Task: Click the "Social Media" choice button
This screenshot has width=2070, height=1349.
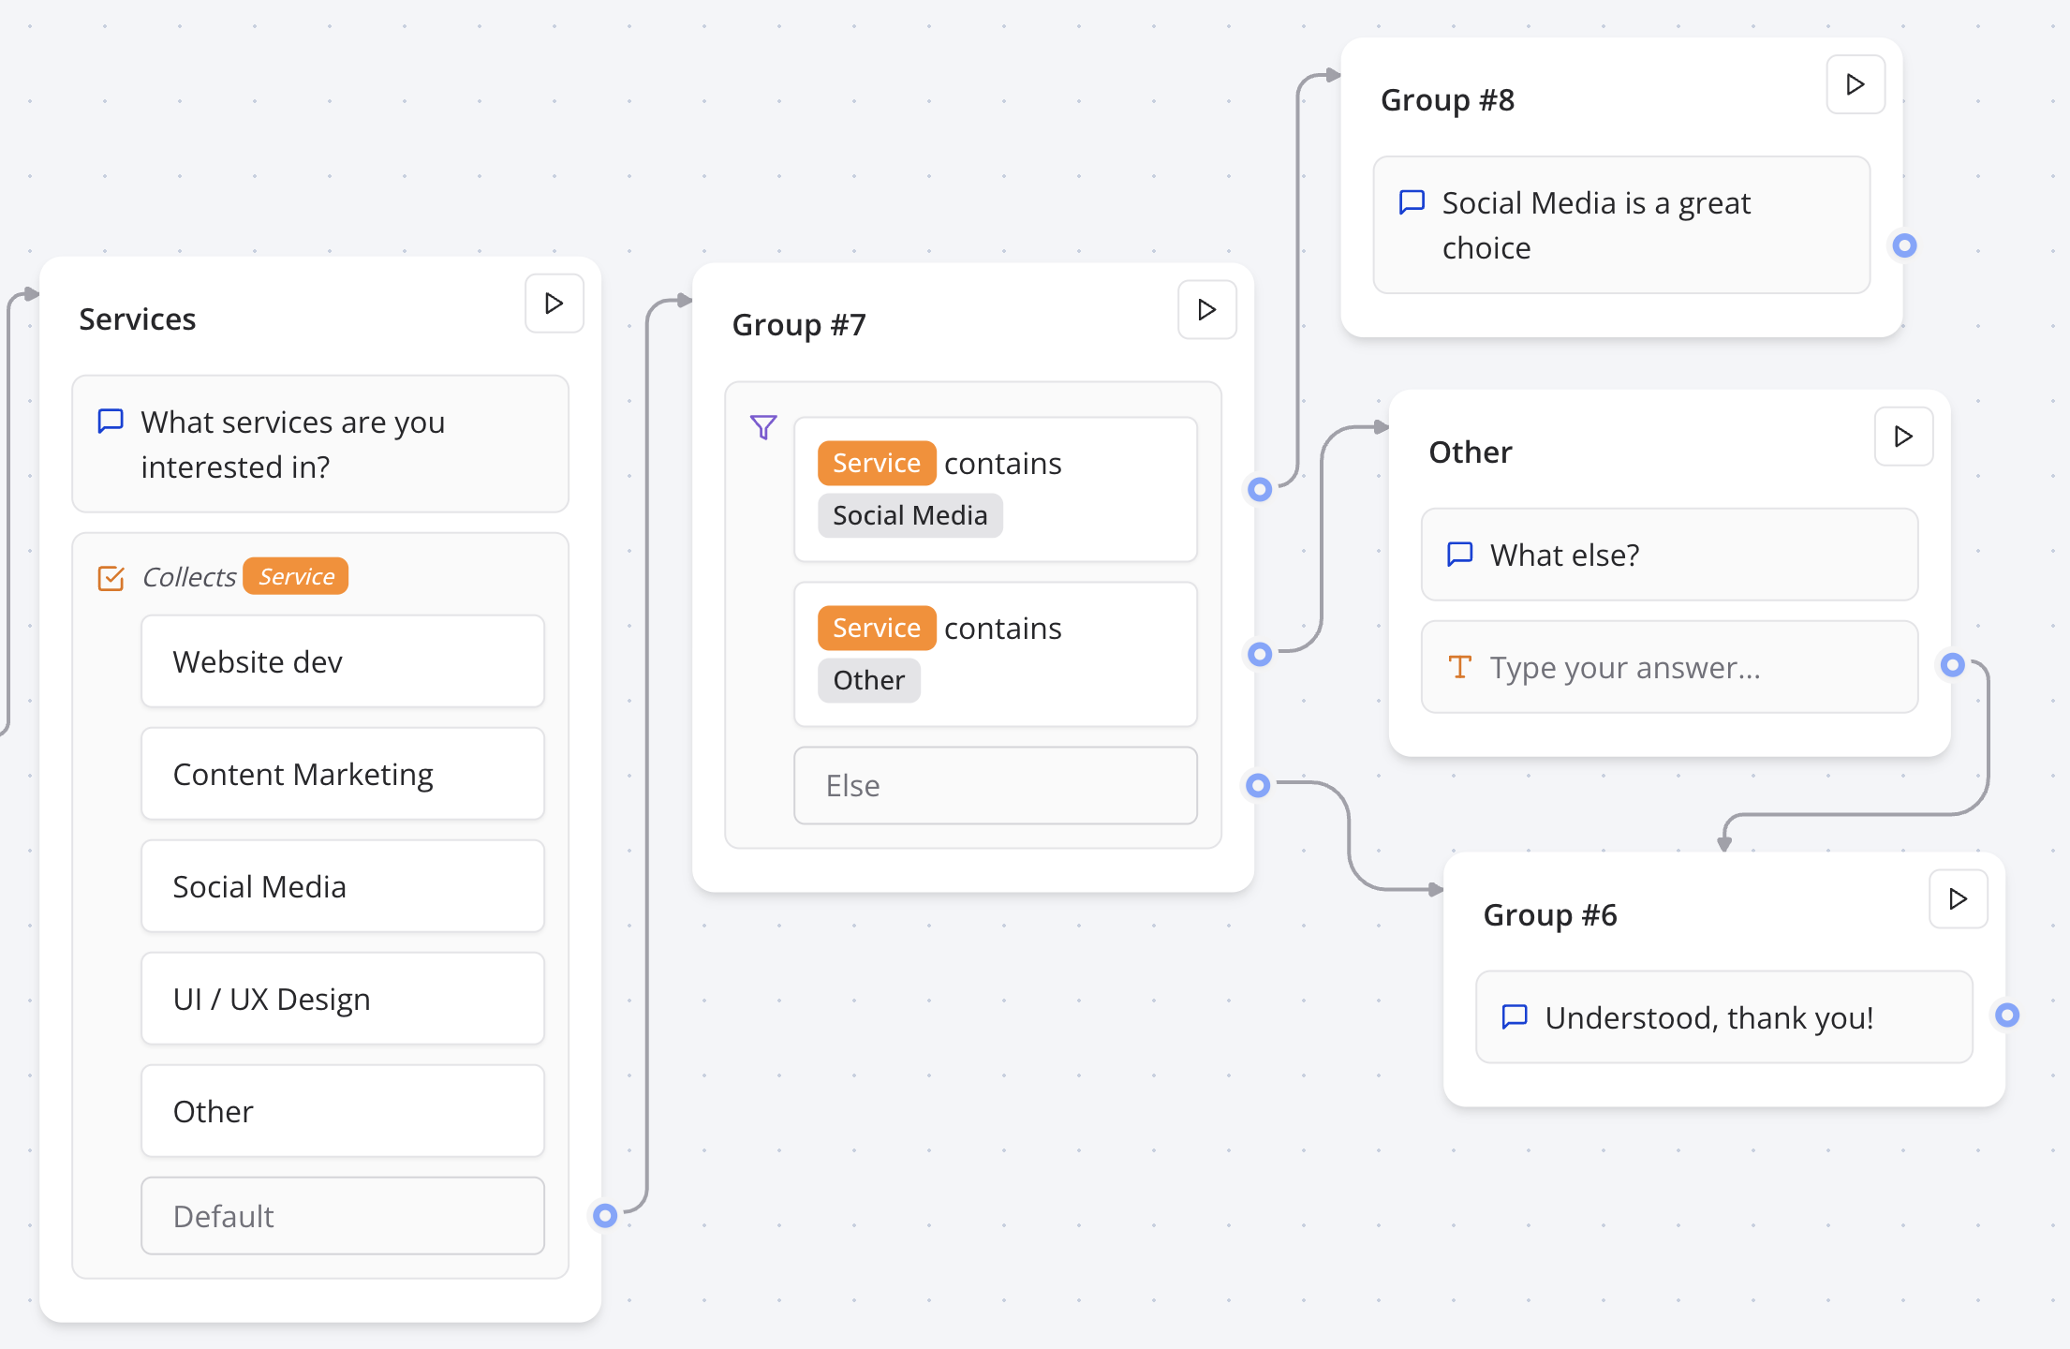Action: point(342,886)
